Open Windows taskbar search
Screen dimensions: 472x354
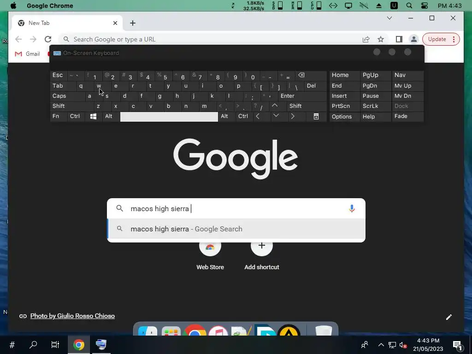33,344
